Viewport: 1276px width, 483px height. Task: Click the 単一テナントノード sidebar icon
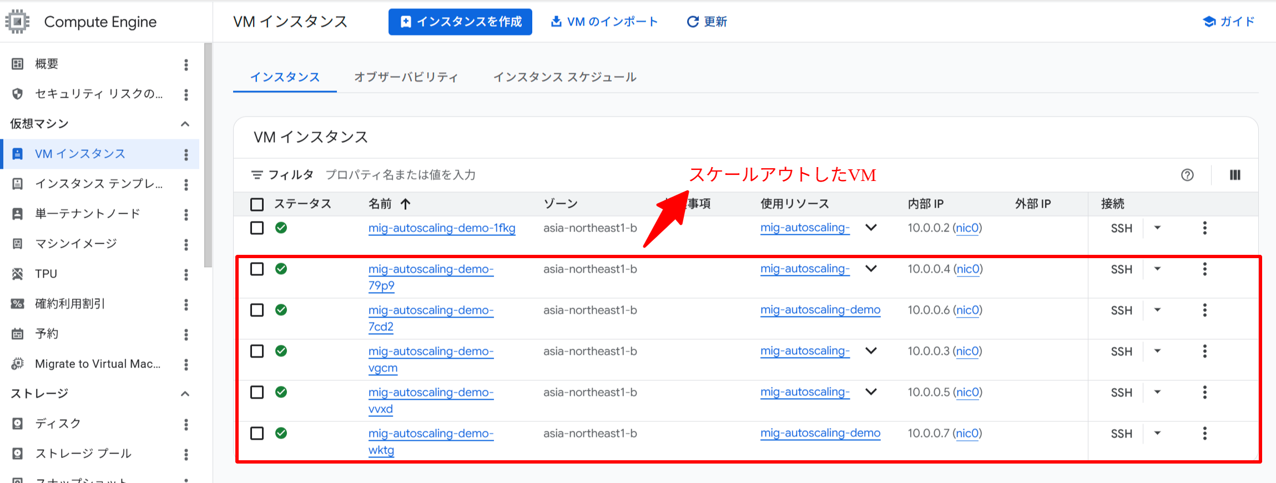click(x=18, y=214)
